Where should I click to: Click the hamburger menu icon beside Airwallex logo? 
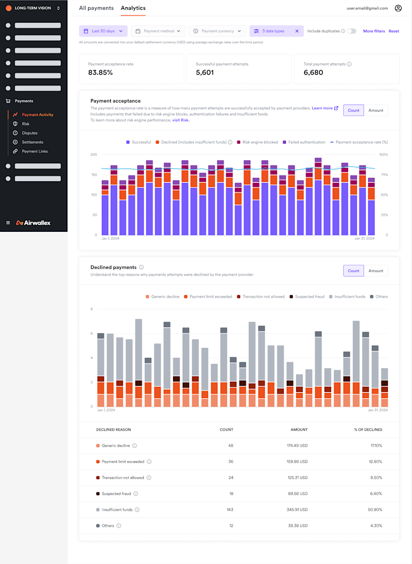(8, 223)
